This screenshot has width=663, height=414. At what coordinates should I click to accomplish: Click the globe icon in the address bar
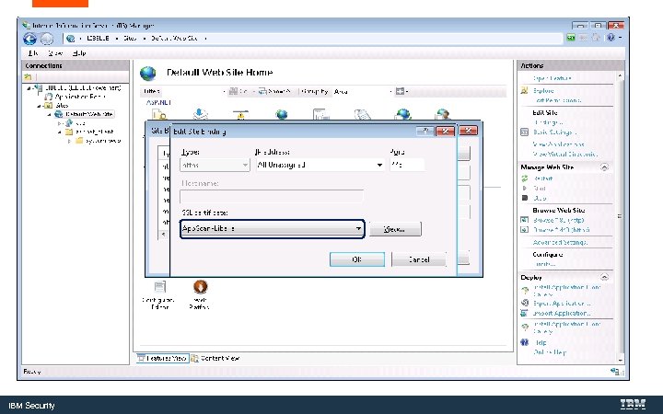(x=71, y=39)
